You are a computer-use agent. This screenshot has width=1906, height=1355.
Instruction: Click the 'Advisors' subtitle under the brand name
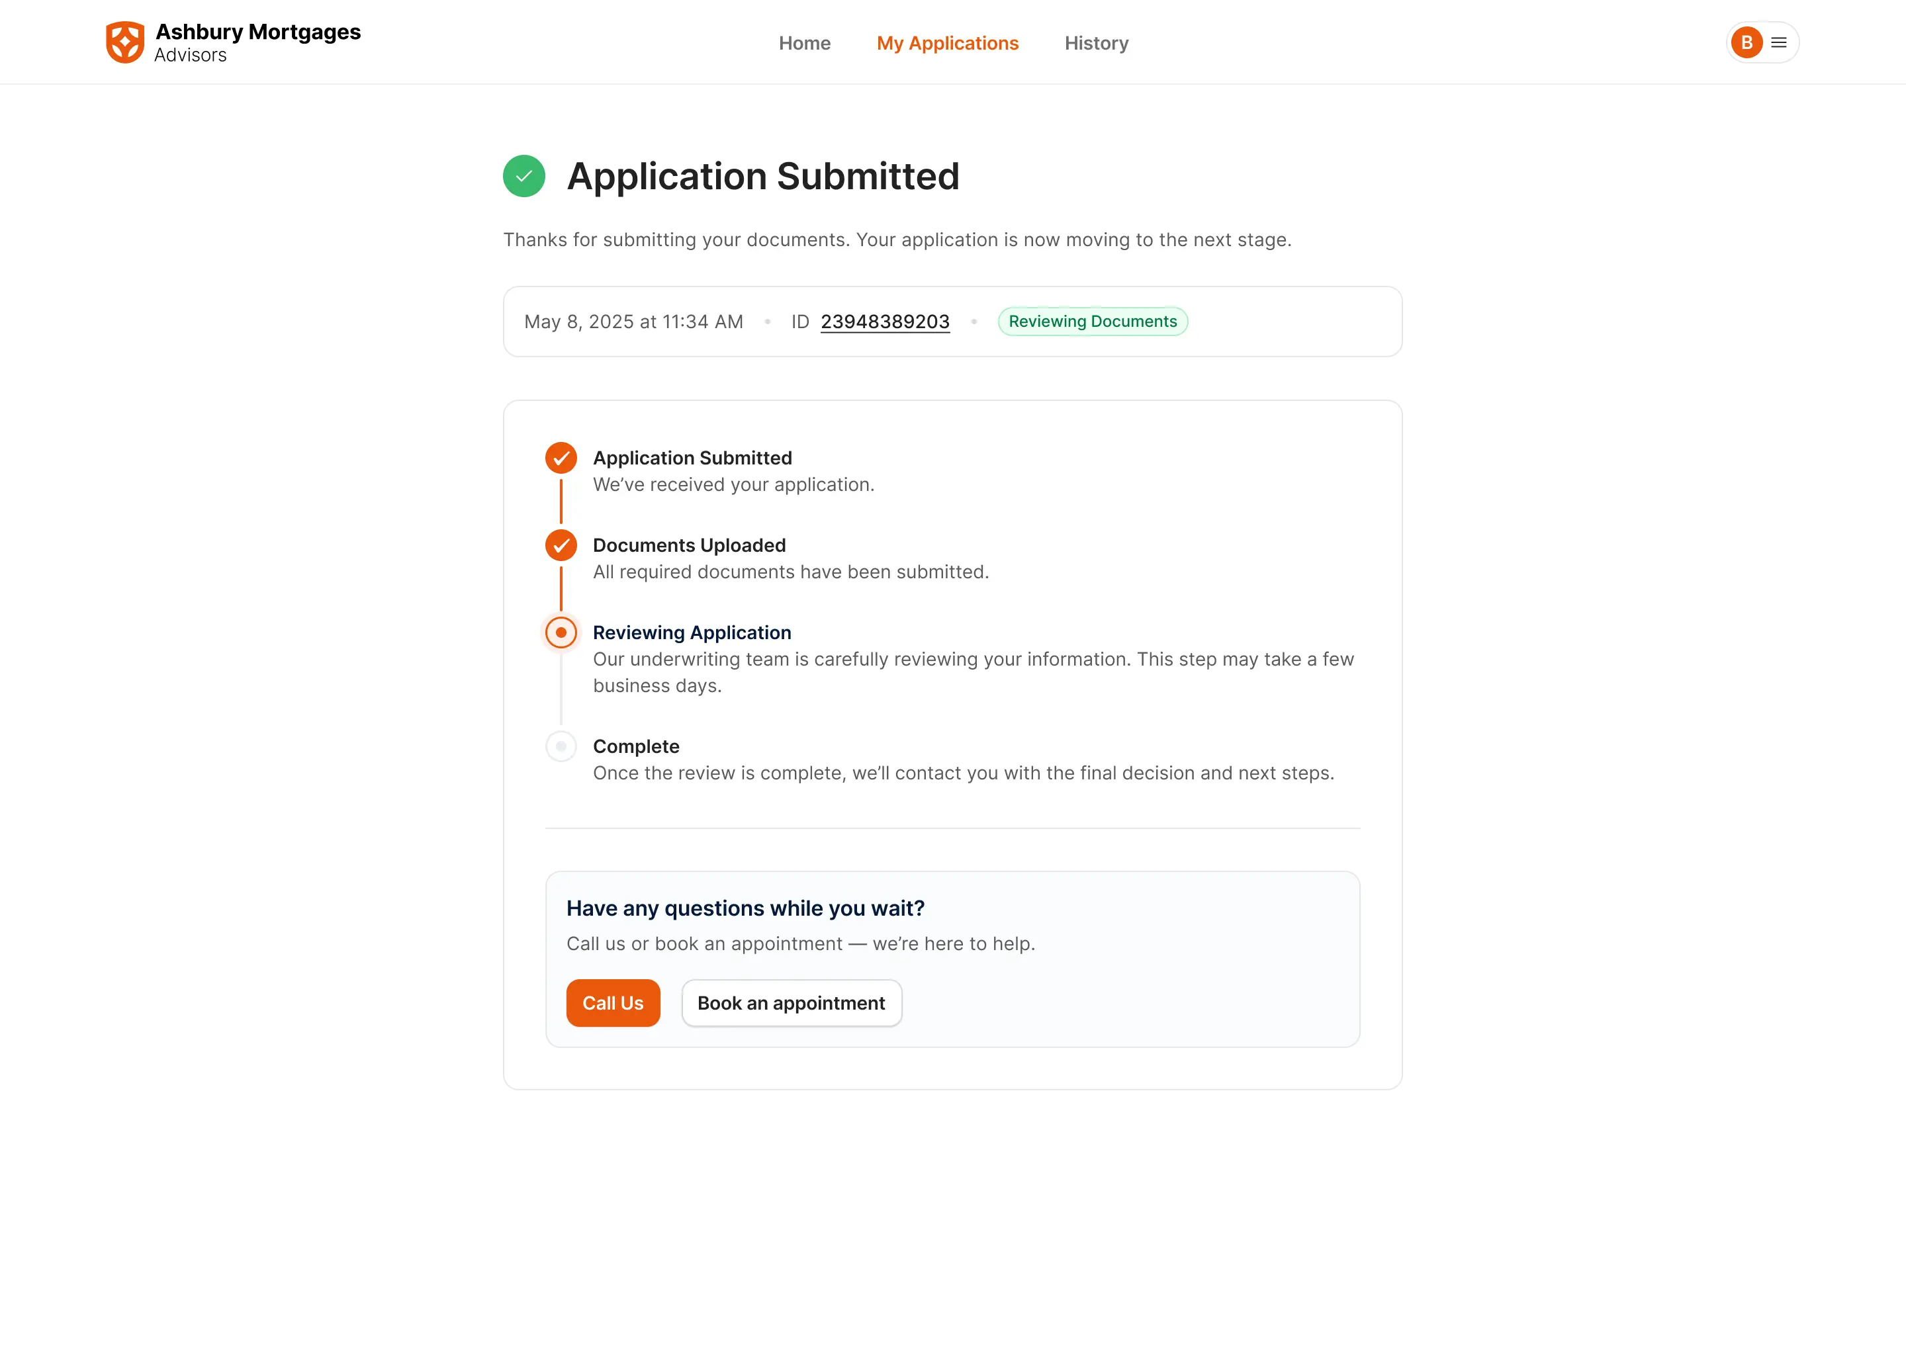[190, 55]
